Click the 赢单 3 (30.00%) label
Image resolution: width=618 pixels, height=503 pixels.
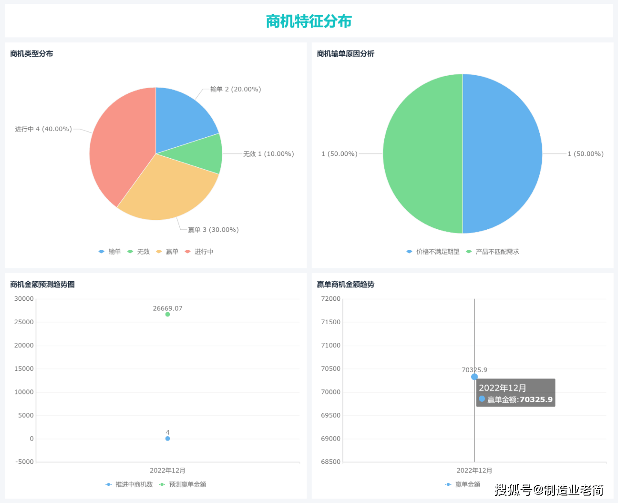point(213,230)
